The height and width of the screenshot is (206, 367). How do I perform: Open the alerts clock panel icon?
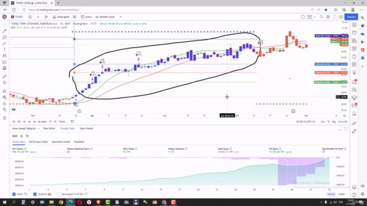click(x=354, y=33)
